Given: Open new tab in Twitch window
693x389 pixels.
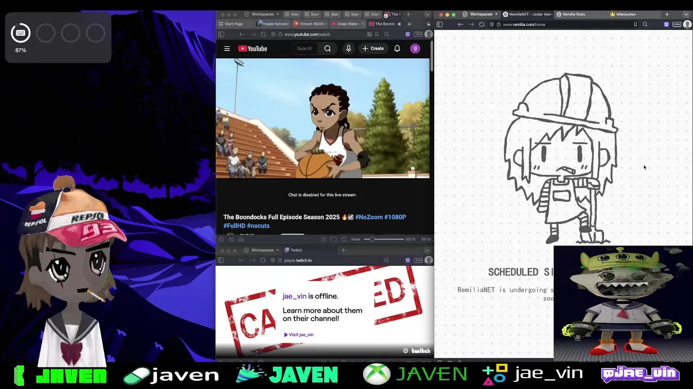Looking at the screenshot, I should 343,250.
